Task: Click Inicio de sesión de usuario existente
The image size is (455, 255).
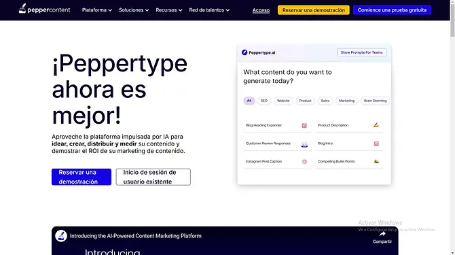Action: click(153, 177)
